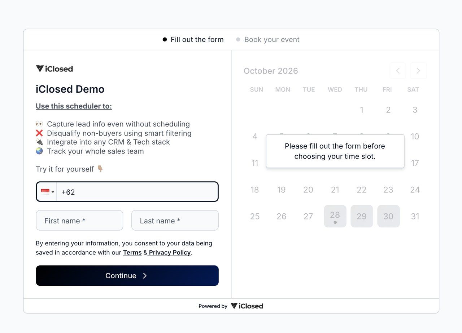The image size is (462, 333).
Task: Click the arrow icon on the Continue button
Action: [145, 276]
